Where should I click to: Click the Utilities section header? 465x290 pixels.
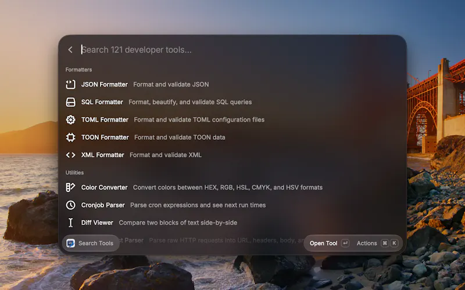(74, 172)
